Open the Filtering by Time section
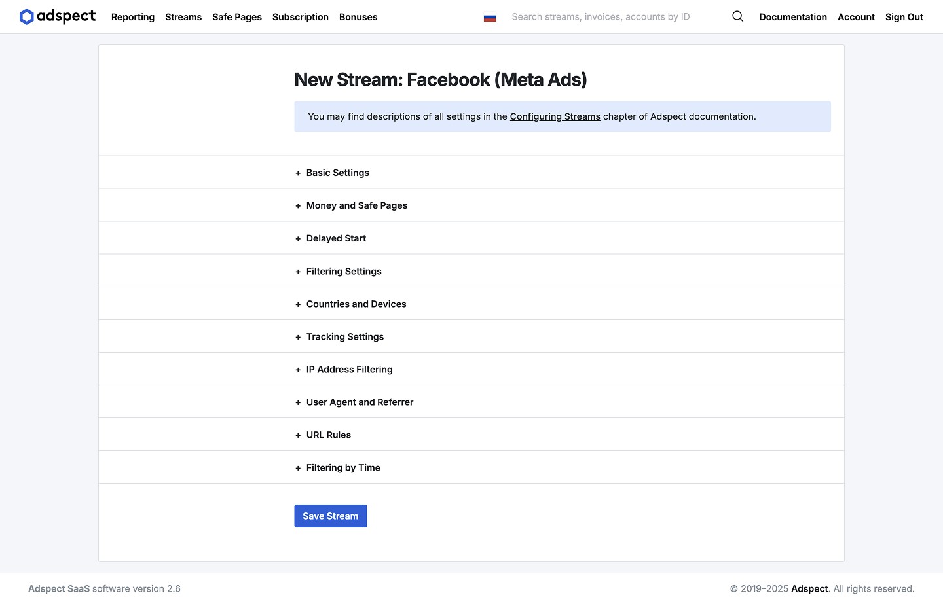 pos(342,467)
